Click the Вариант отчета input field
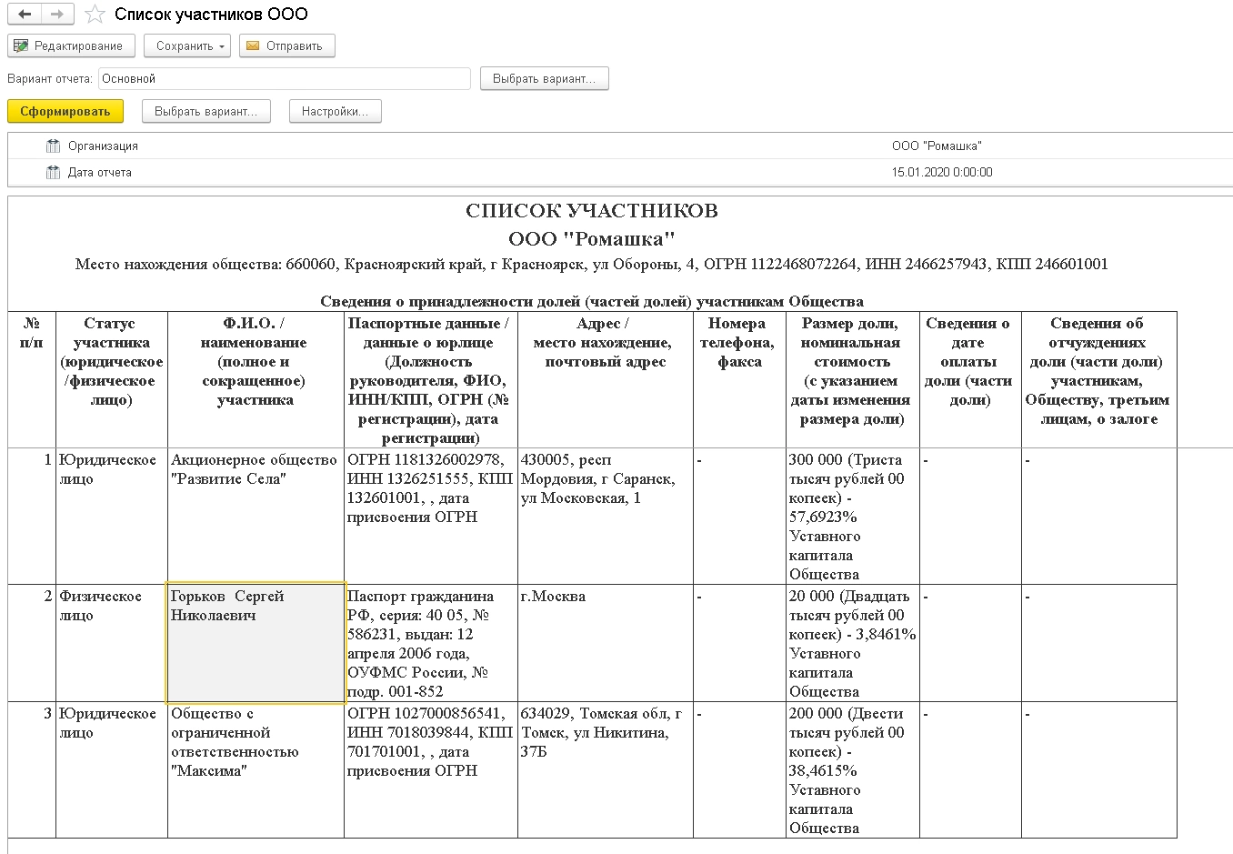 click(x=285, y=79)
